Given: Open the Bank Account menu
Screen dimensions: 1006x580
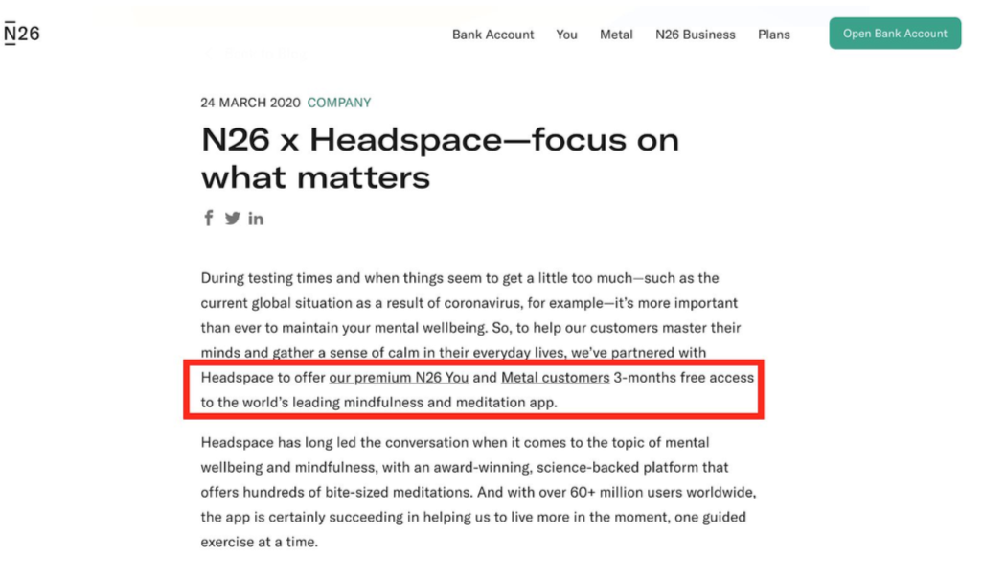Looking at the screenshot, I should (492, 35).
